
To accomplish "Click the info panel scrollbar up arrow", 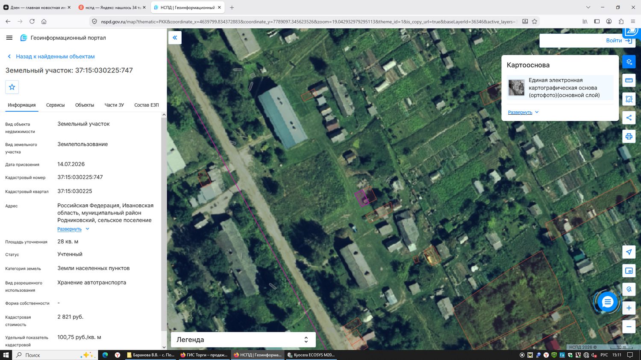I will (164, 115).
